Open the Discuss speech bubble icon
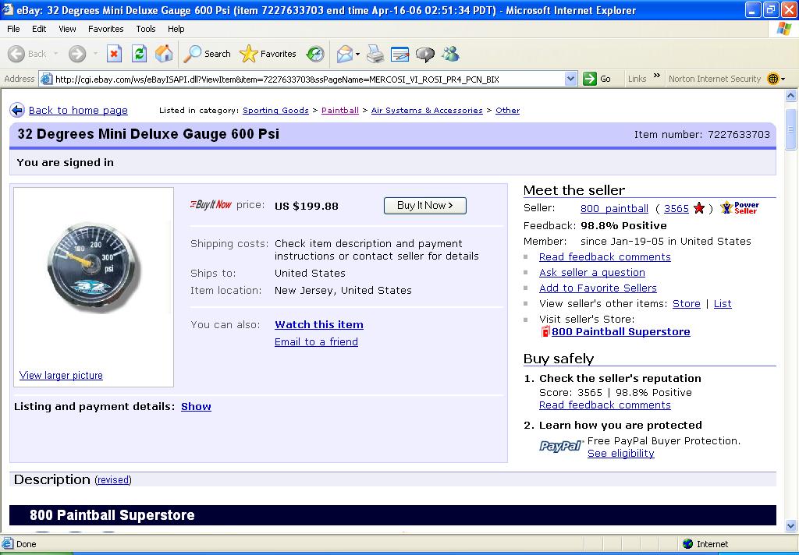This screenshot has height=555, width=799. pyautogui.click(x=425, y=54)
